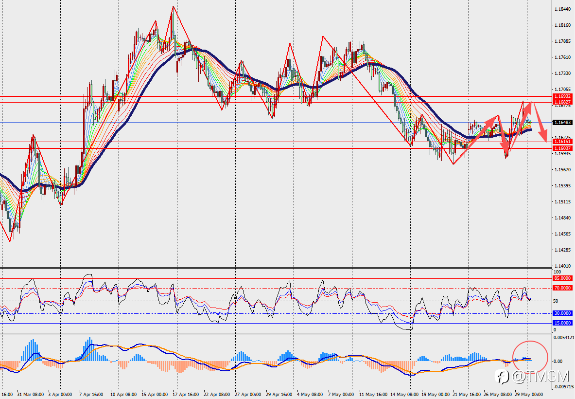This screenshot has height=399, width=575.
Task: Click the red 1.16151 price level label
Action: point(562,142)
